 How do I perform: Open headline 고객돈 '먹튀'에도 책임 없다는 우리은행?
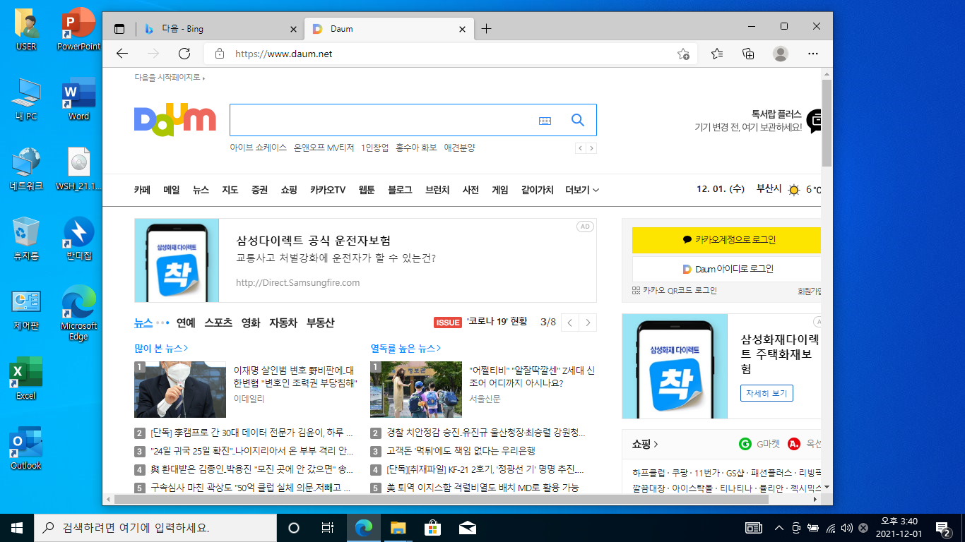click(x=461, y=451)
